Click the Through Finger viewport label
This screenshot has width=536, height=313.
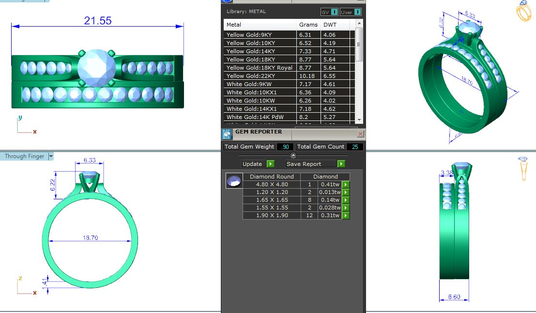24,156
